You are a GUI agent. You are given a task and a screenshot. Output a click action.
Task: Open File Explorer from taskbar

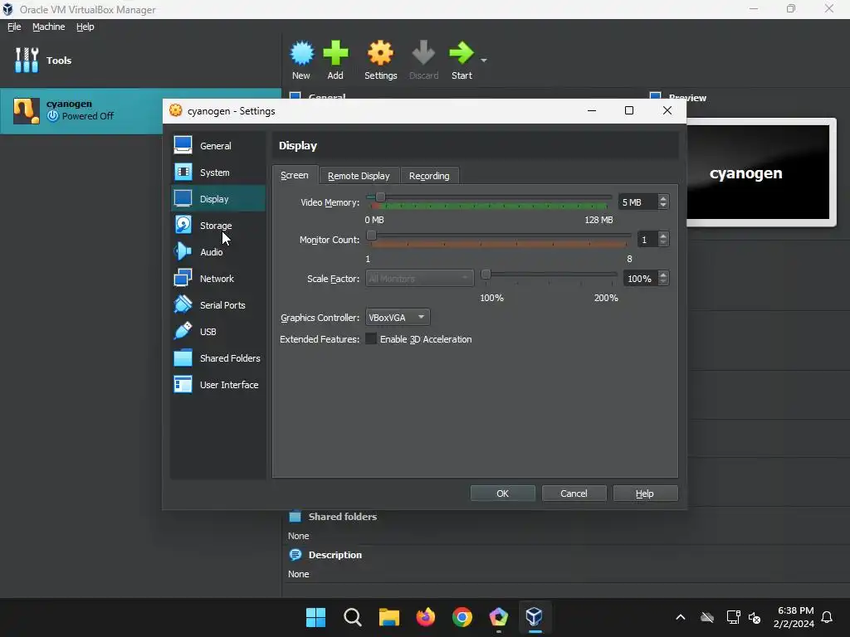pyautogui.click(x=388, y=617)
